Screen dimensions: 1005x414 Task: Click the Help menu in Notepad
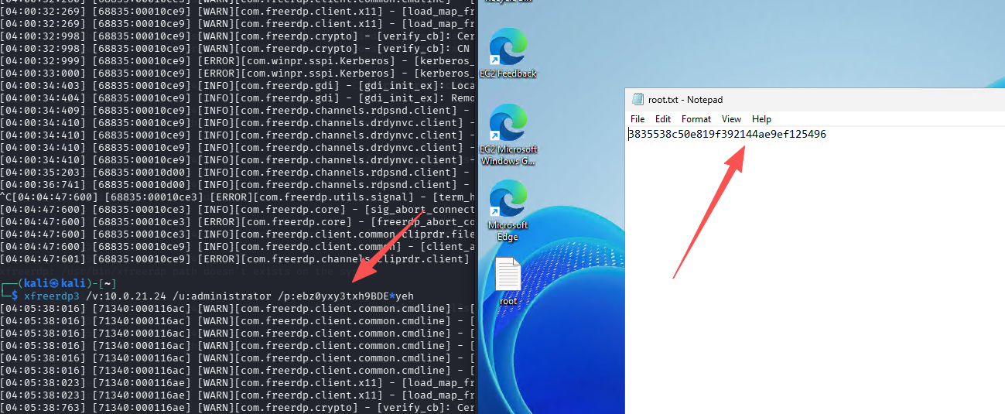coord(761,119)
